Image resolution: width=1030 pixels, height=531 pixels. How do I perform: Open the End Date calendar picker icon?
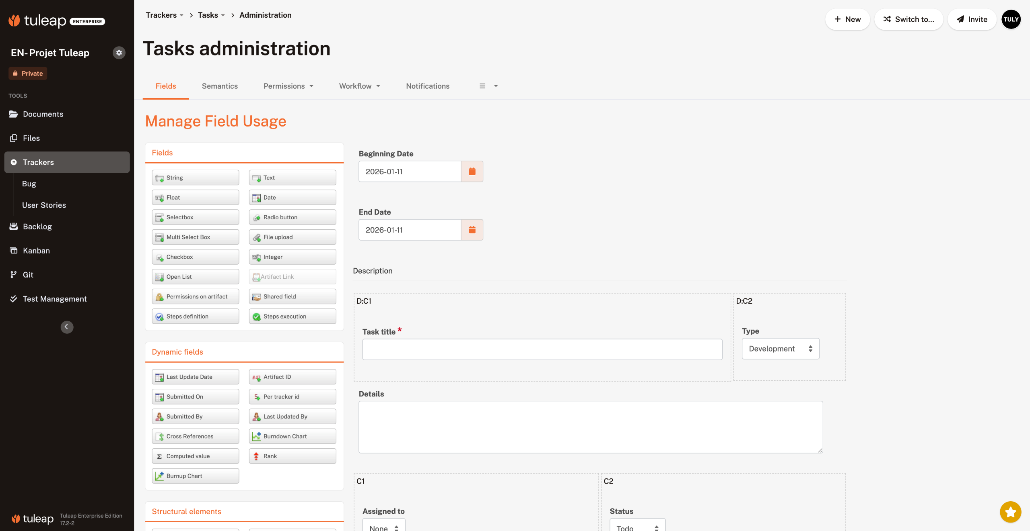click(472, 230)
